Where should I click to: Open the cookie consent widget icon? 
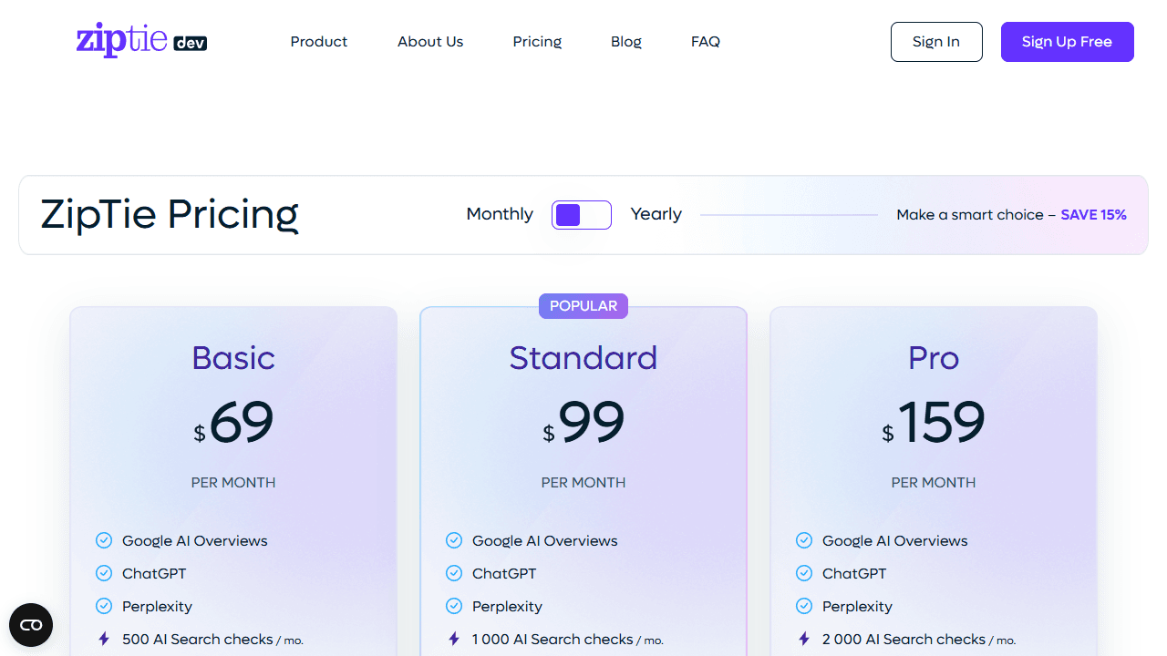[31, 625]
